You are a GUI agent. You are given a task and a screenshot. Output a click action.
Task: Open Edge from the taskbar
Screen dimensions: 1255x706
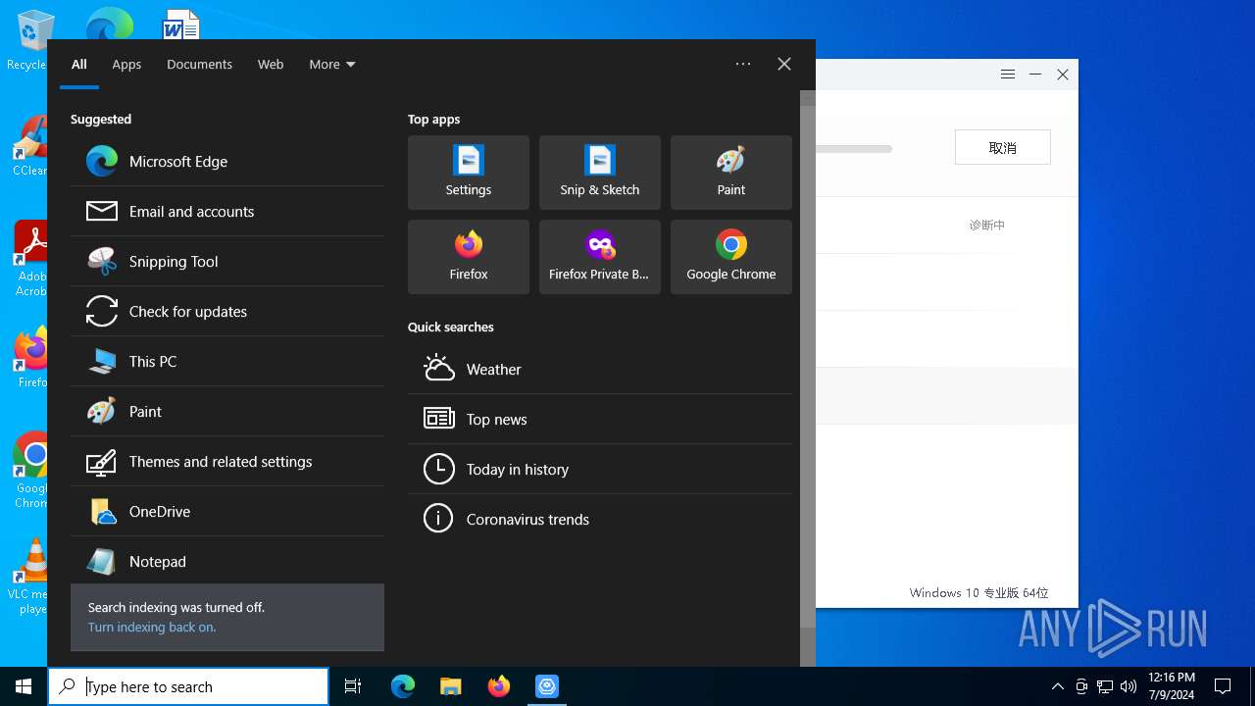403,686
